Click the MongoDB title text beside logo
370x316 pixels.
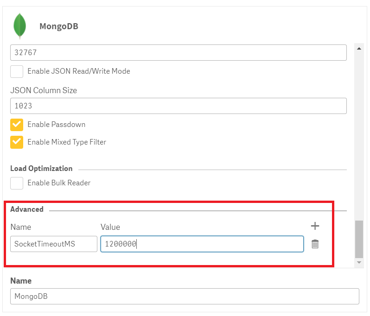tap(59, 26)
